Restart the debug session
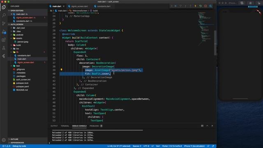This screenshot has height=148, width=263. pyautogui.click(x=201, y=6)
